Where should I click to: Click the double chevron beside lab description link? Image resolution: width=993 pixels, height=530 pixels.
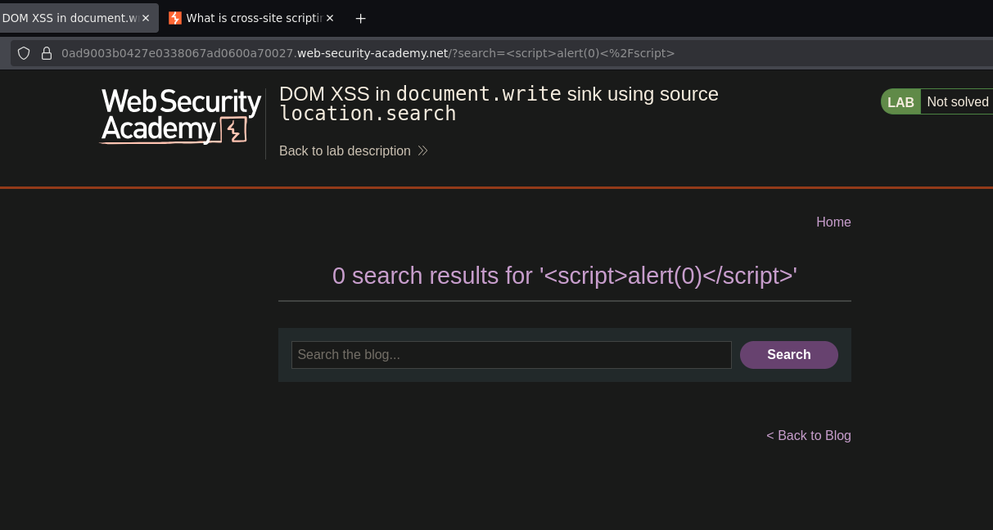coord(422,151)
